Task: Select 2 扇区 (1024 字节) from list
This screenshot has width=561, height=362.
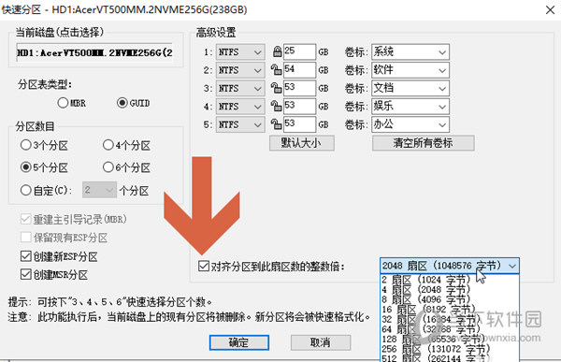Action: click(450, 280)
